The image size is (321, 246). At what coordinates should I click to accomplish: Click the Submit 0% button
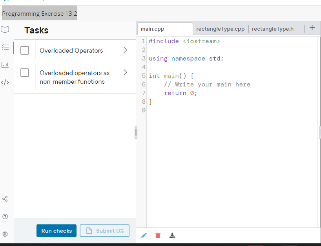[x=104, y=231]
